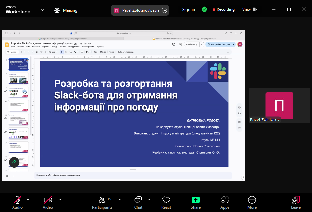Viewport: 312px width, 212px height.
Task: Click the Recording indicator
Action: tap(224, 9)
